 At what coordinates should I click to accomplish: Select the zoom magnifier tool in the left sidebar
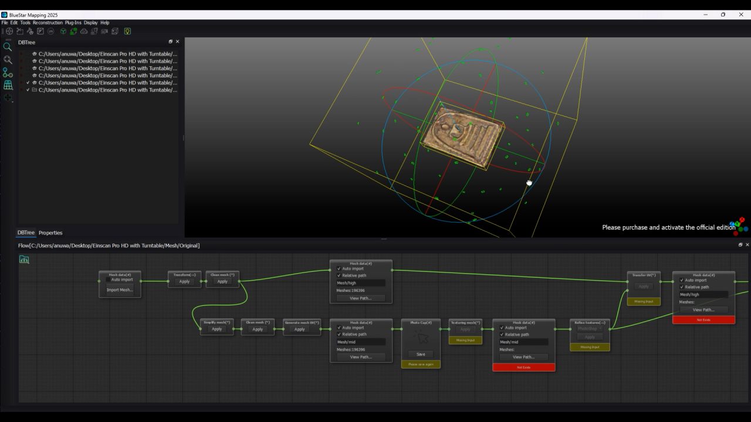click(8, 47)
